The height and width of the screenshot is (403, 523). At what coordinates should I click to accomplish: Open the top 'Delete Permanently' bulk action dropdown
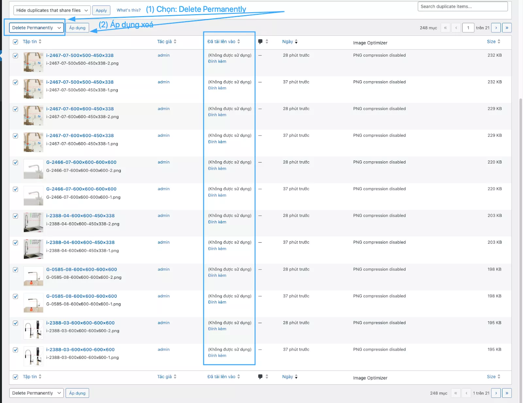point(36,27)
